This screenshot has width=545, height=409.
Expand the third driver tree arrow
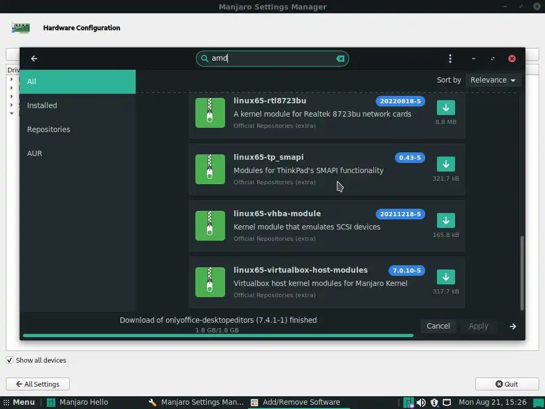tap(12, 96)
